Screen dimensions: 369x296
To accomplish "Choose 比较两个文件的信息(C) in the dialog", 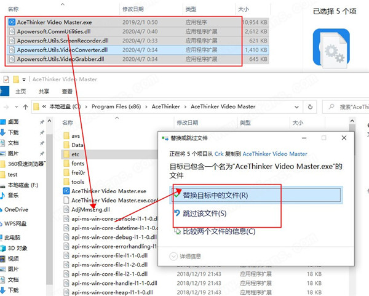I will coord(219,231).
